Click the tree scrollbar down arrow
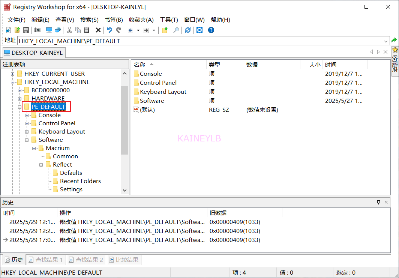Screen dimensions: 399x278 (x=124, y=190)
